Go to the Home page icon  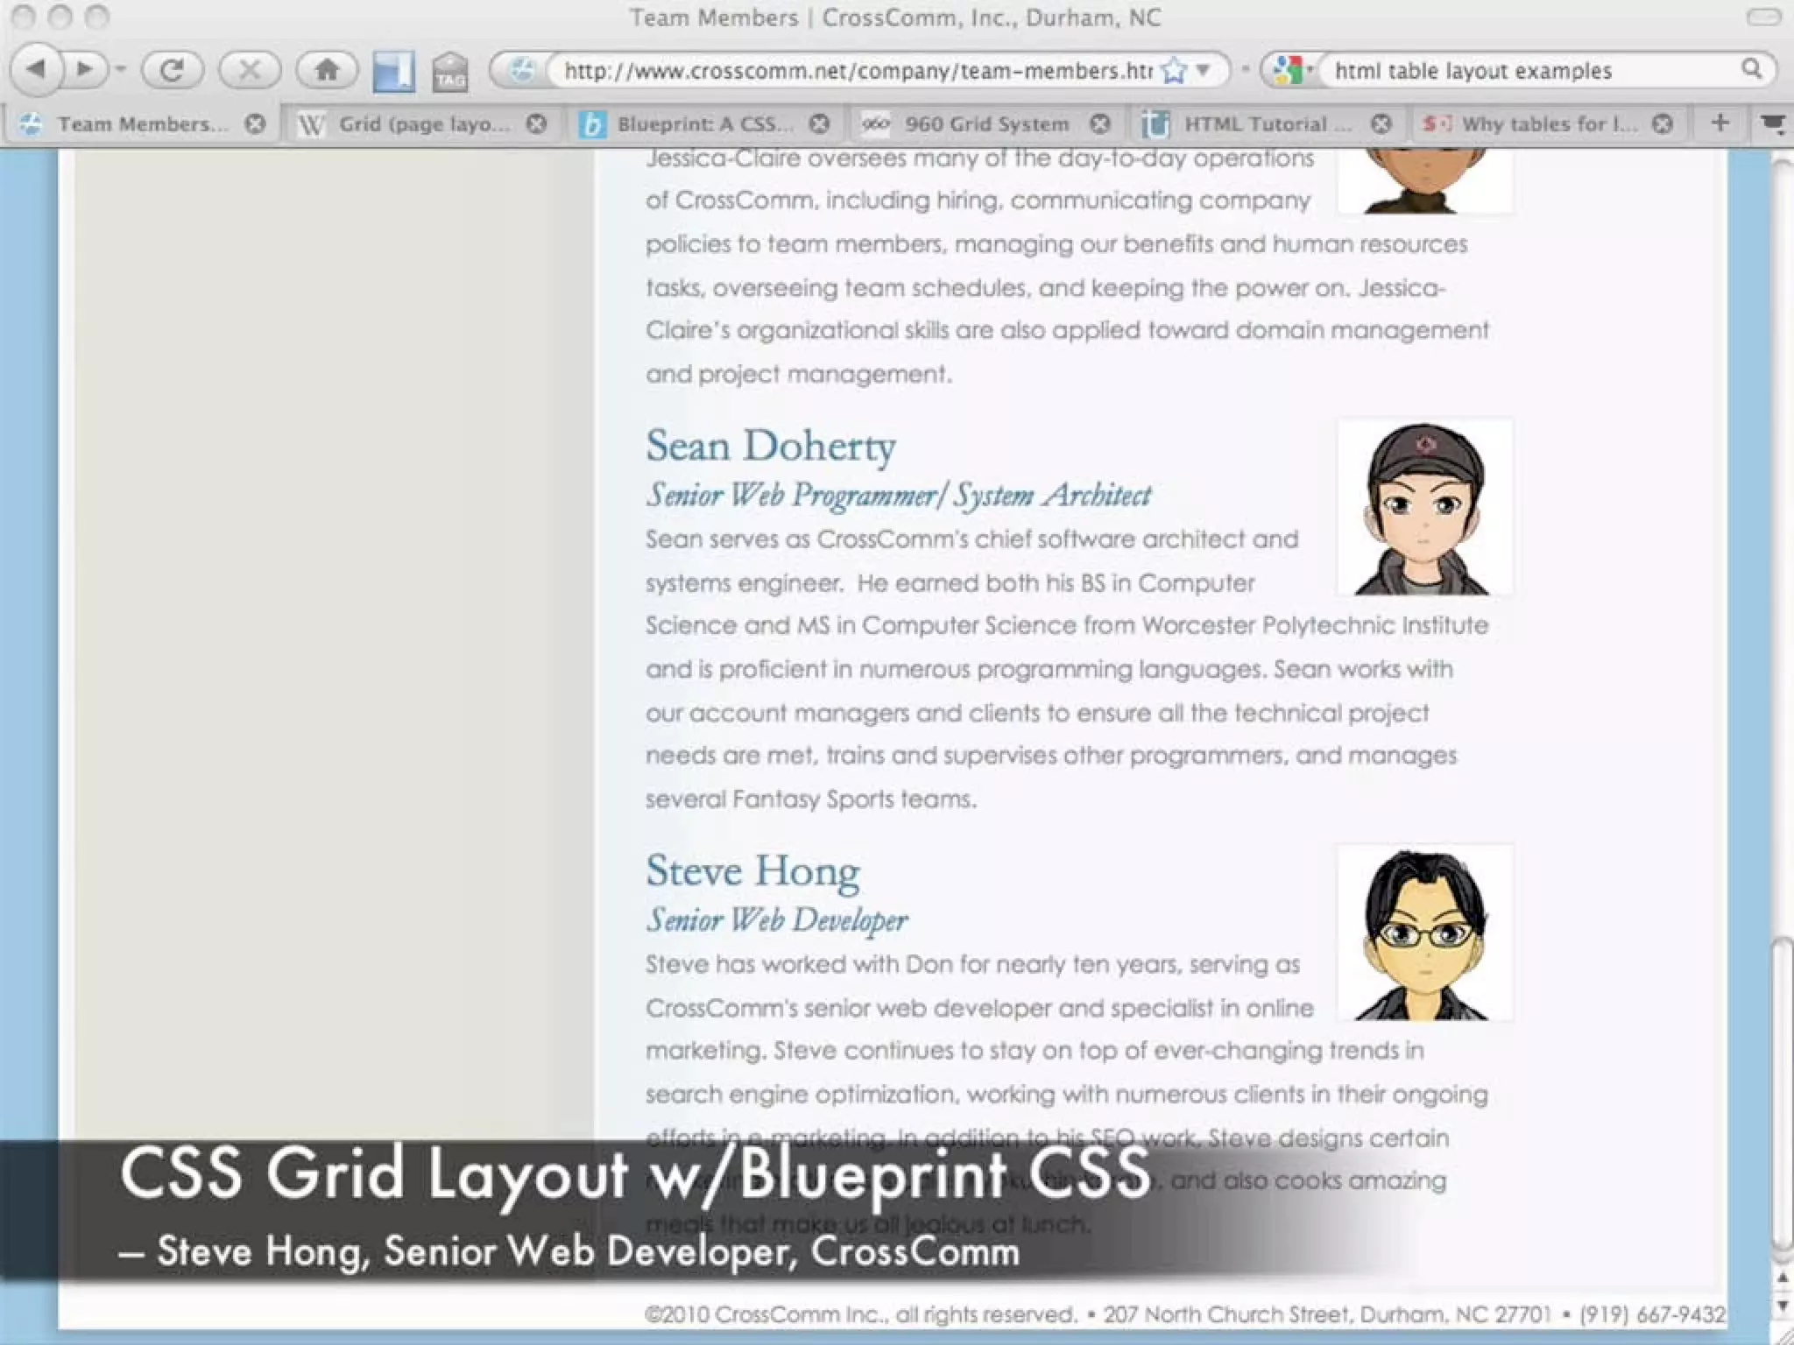(x=327, y=70)
